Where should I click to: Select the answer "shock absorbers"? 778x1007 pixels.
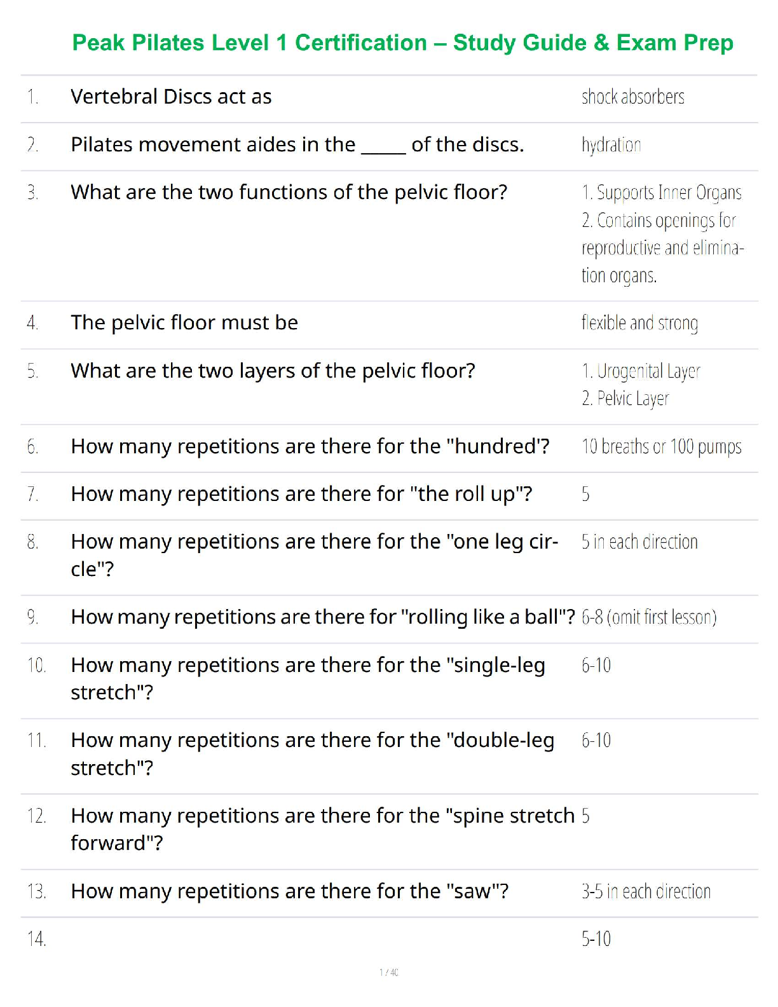click(x=632, y=97)
